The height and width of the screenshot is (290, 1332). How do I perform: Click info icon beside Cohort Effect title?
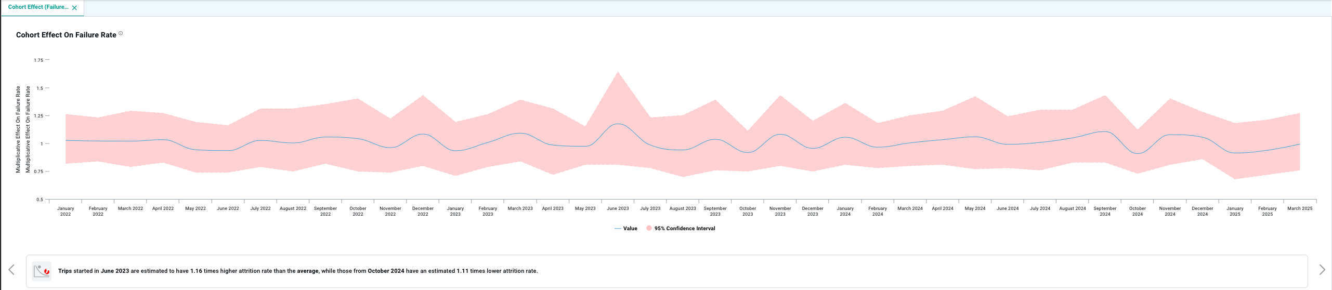coord(121,33)
